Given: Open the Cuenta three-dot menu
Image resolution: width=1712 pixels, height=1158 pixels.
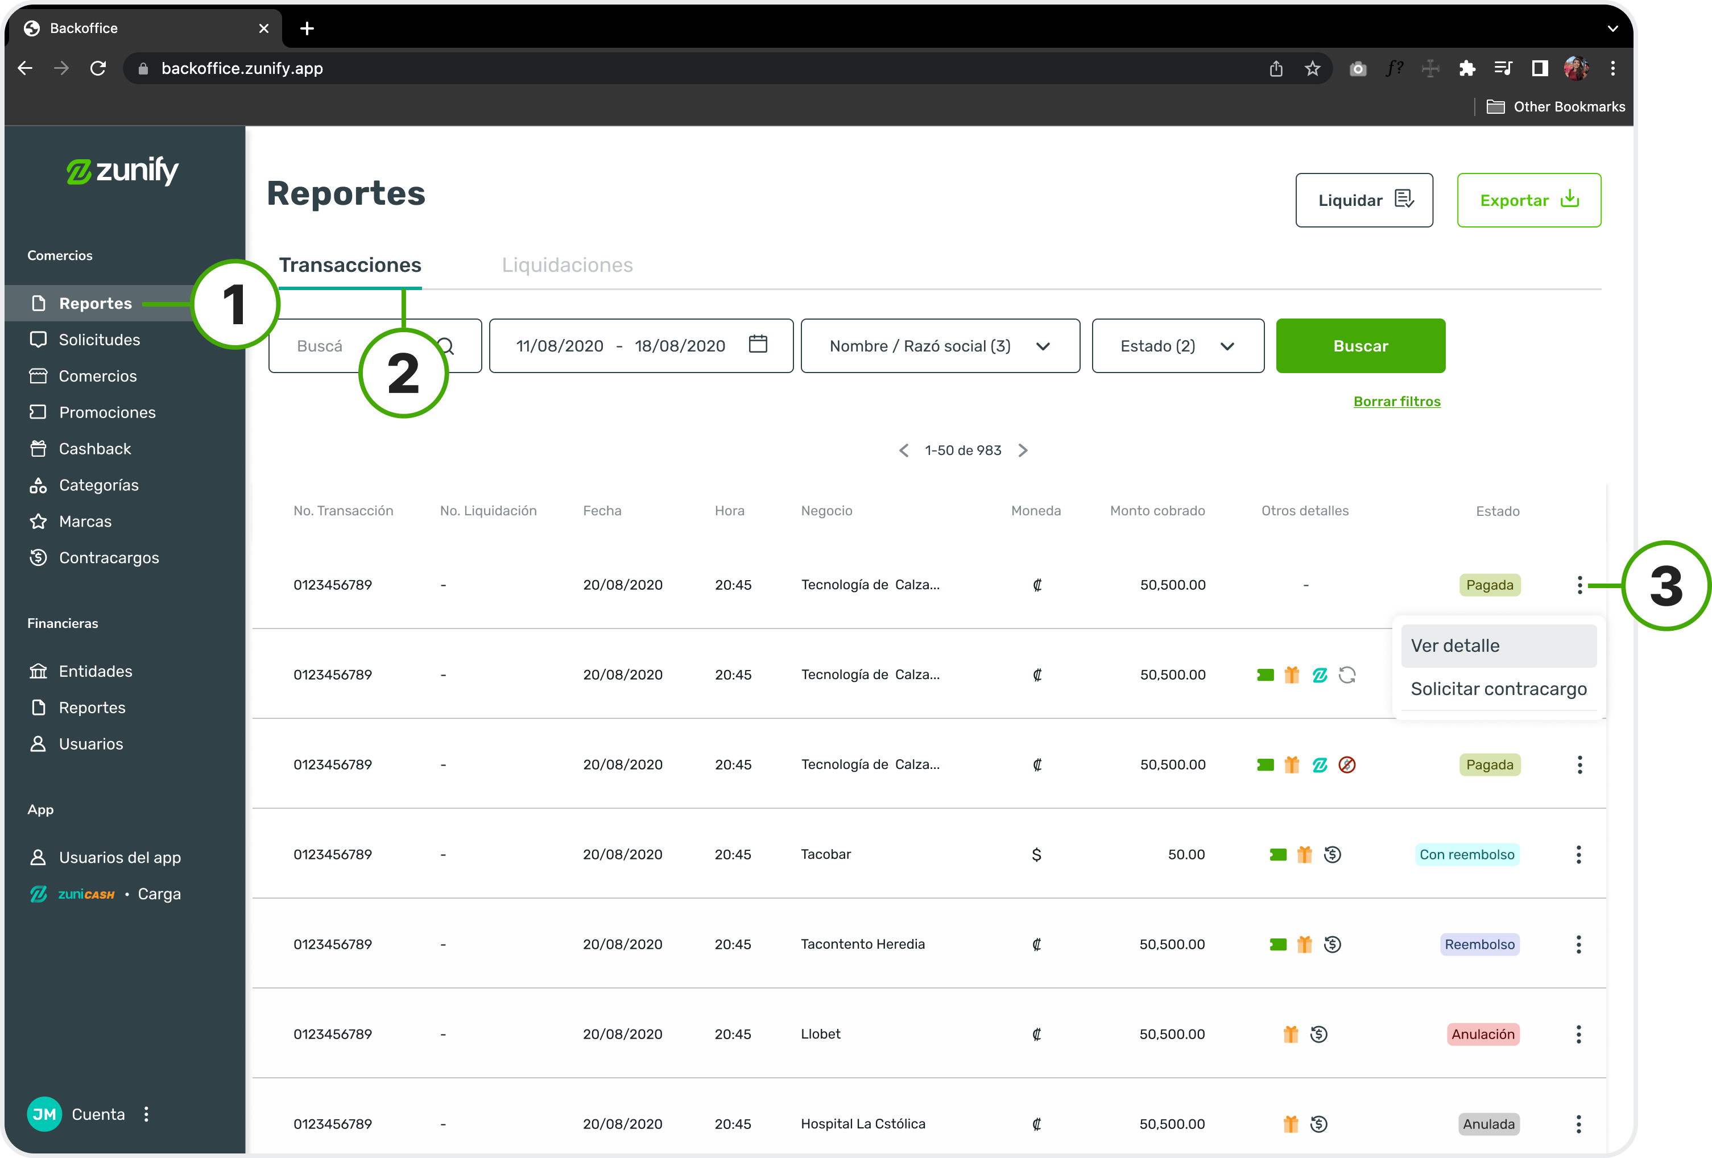Looking at the screenshot, I should coord(147,1114).
